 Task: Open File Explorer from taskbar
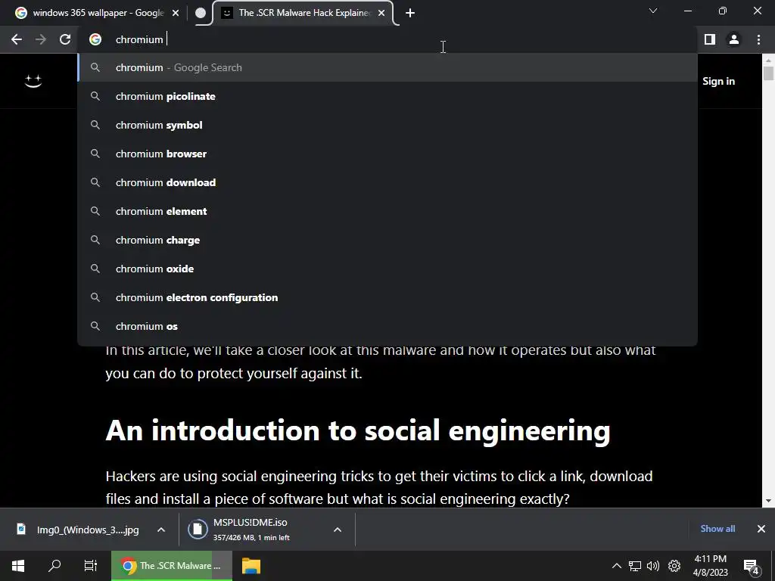click(251, 566)
